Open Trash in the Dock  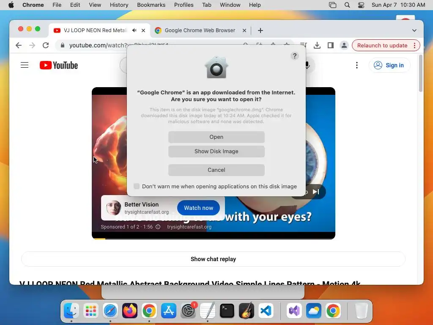point(361,311)
